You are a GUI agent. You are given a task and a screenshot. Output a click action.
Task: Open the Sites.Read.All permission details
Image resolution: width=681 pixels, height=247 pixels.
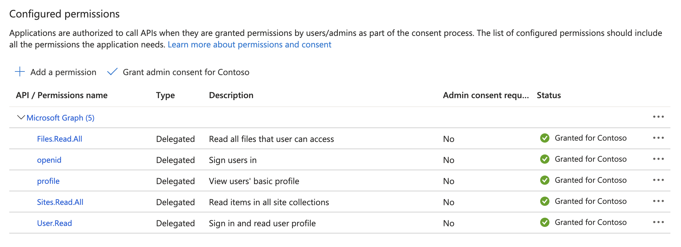[60, 202]
